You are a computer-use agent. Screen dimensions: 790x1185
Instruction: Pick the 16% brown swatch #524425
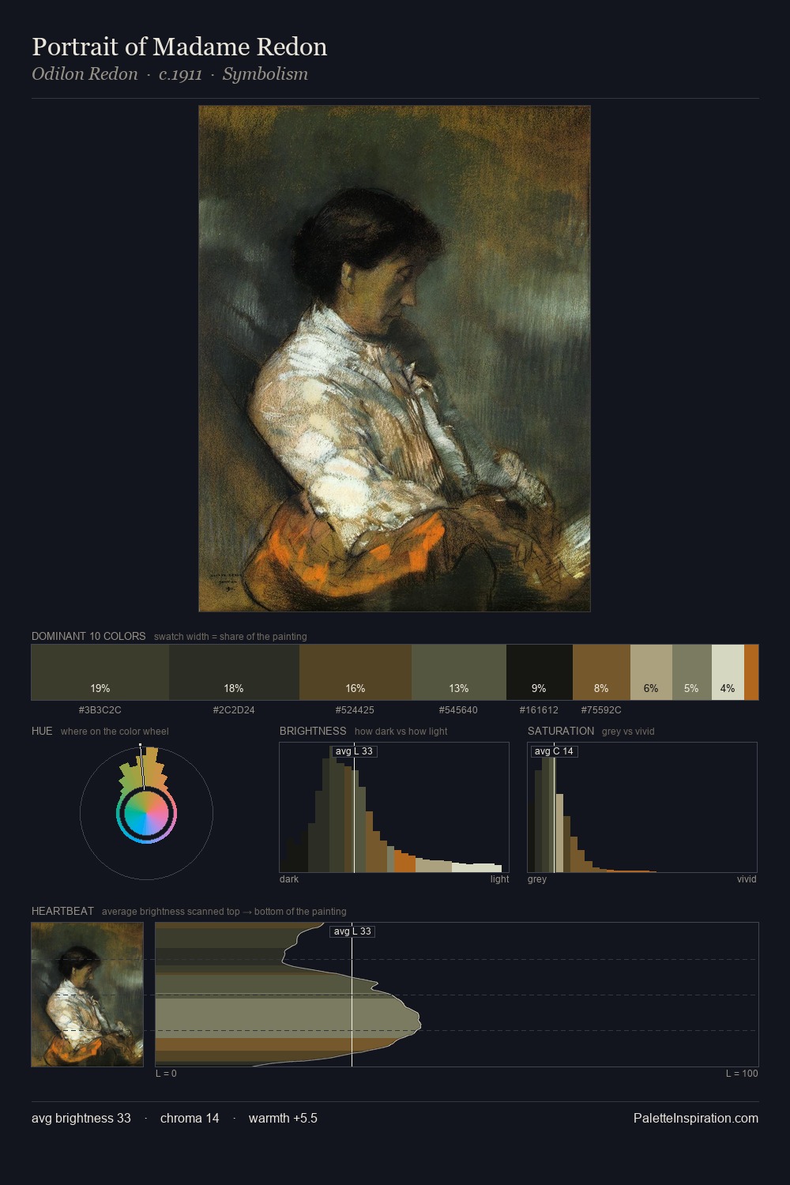(x=355, y=672)
